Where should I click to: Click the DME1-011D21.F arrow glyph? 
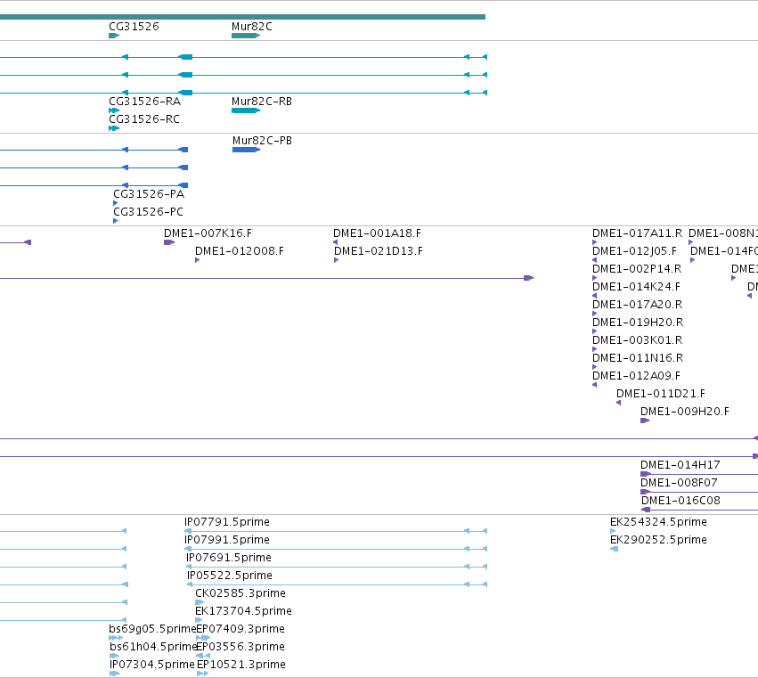619,404
